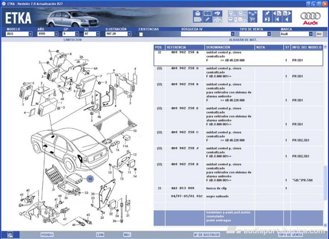Open the single shopping cart icon
Viewport: 329px width, 239px height.
tap(253, 20)
